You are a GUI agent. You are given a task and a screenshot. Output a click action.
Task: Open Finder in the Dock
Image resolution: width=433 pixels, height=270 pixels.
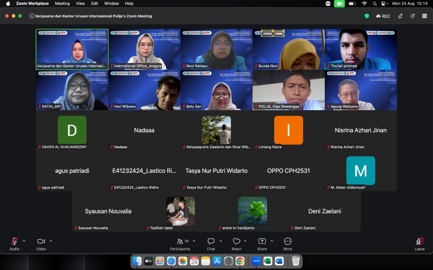(x=137, y=260)
